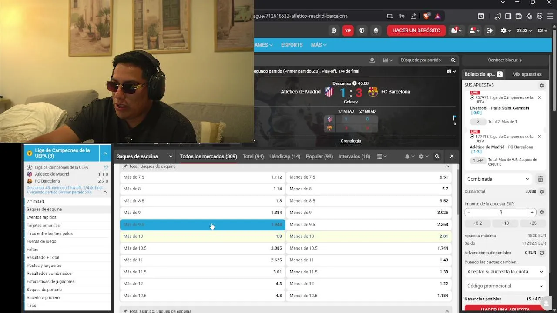The width and height of the screenshot is (557, 313).
Task: Click the stake amount gear icon
Action: pos(542,212)
